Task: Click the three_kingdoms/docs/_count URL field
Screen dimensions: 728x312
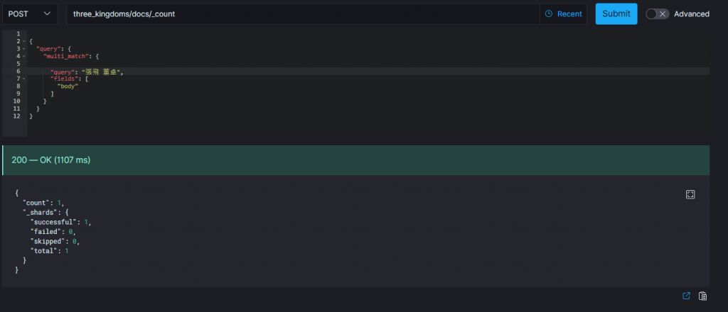Action: 303,14
